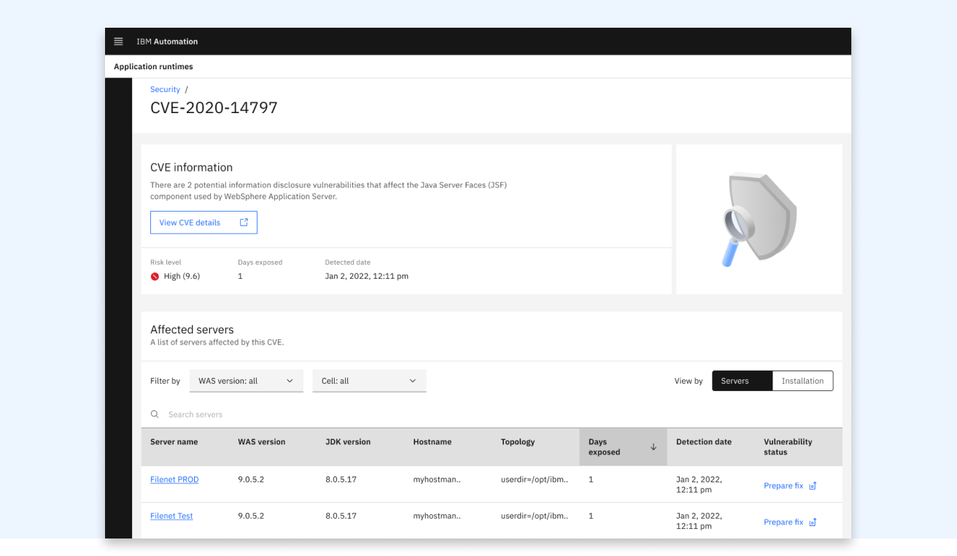957x556 pixels.
Task: Click Prepare fix for Filenet Test
Action: tap(790, 522)
